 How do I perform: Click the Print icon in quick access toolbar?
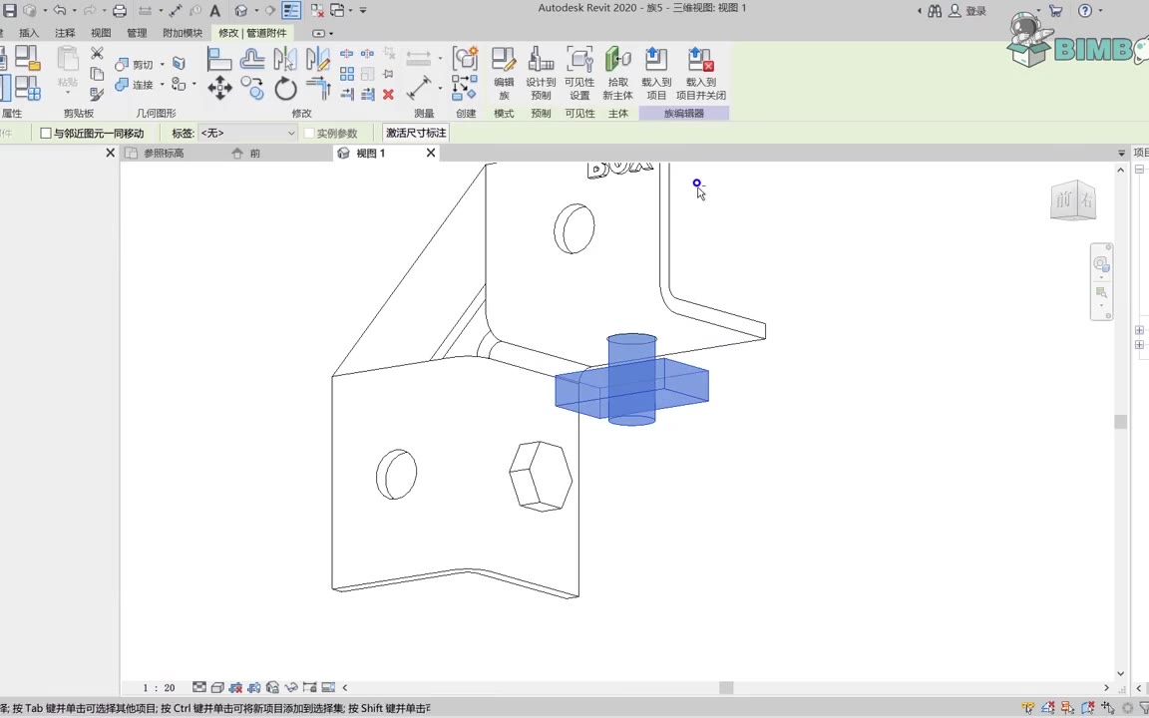point(120,11)
